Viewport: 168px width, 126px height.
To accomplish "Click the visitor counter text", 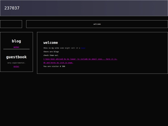I will [54, 66].
